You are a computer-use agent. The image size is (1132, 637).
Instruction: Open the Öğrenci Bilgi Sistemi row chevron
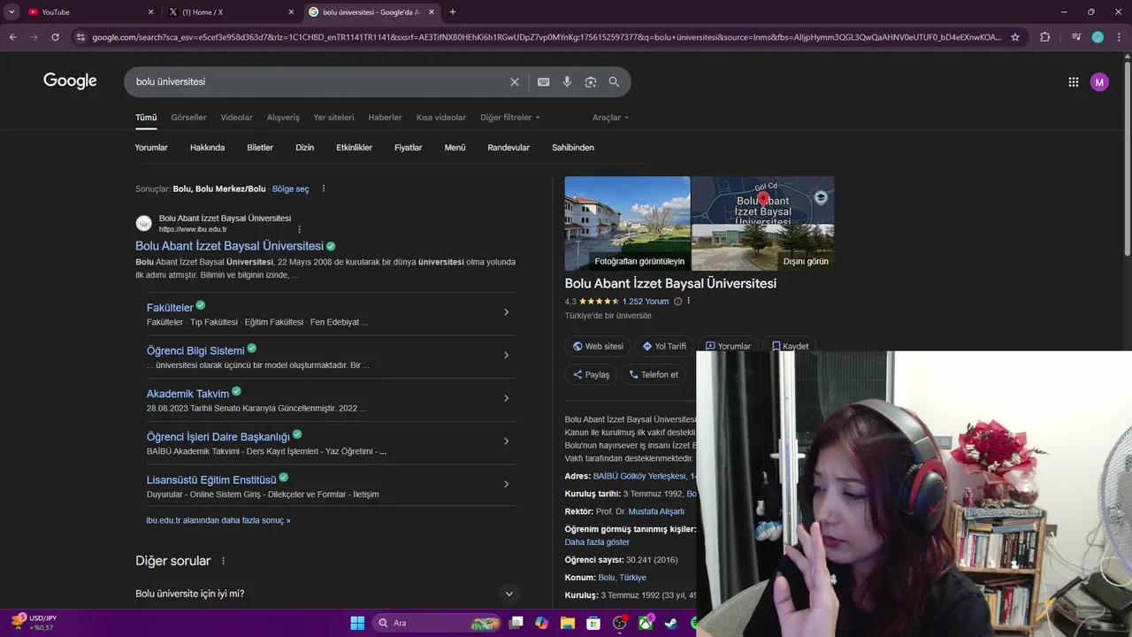[x=506, y=355]
